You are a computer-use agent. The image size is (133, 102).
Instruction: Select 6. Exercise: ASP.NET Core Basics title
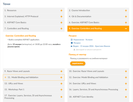tap(84, 22)
